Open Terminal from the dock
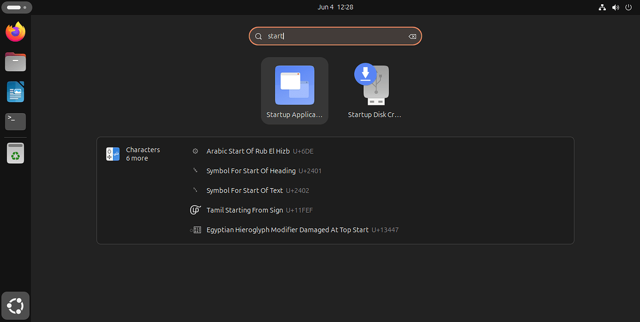Screen dimensions: 640x322 [15, 122]
